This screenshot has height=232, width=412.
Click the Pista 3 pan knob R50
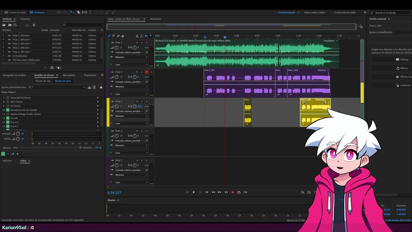(135, 106)
